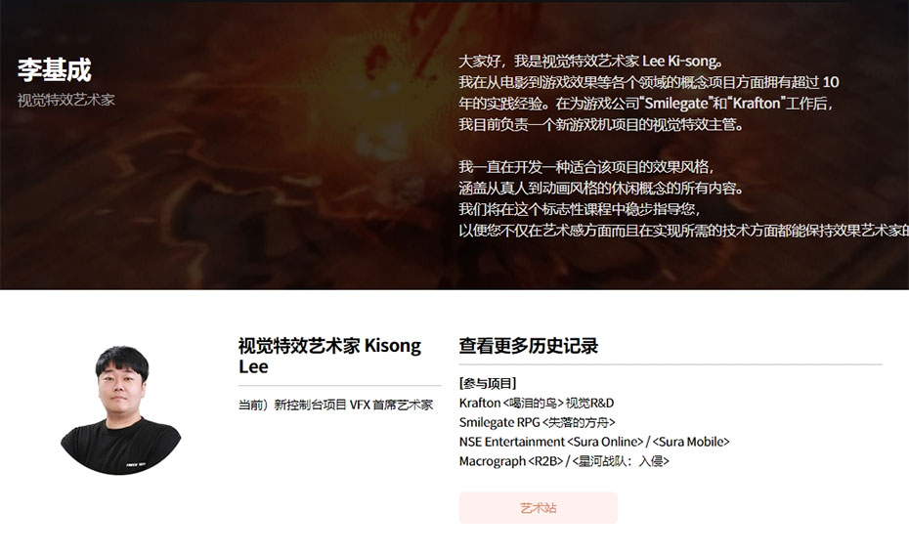Click the line 我们将在这个标志性课程中稳步指导您
909x555 pixels.
point(580,209)
